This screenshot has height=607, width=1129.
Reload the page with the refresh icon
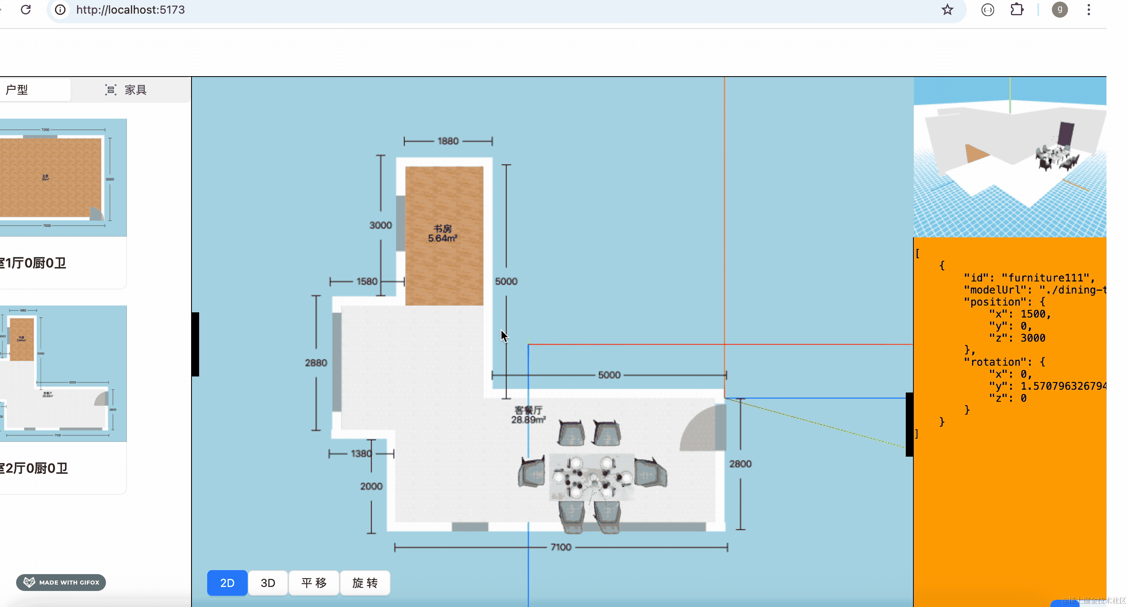(x=26, y=10)
